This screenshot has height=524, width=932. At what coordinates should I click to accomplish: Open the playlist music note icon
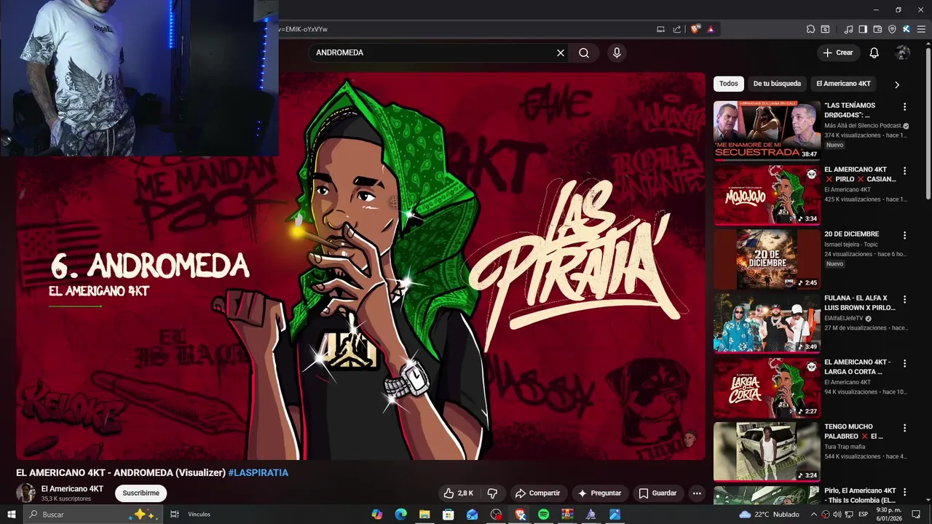point(848,29)
